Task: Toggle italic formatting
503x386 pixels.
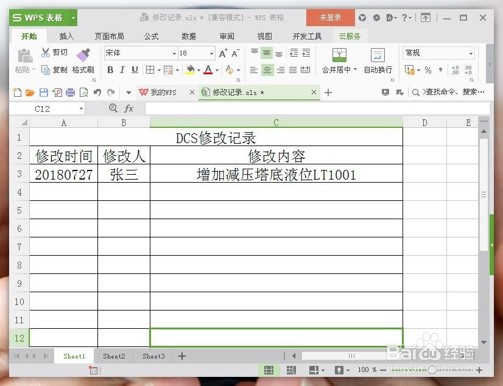Action: (x=124, y=69)
